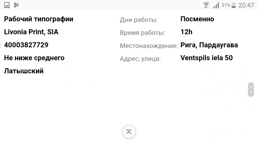Select the Livonia Print, SIA company name

coord(31,32)
